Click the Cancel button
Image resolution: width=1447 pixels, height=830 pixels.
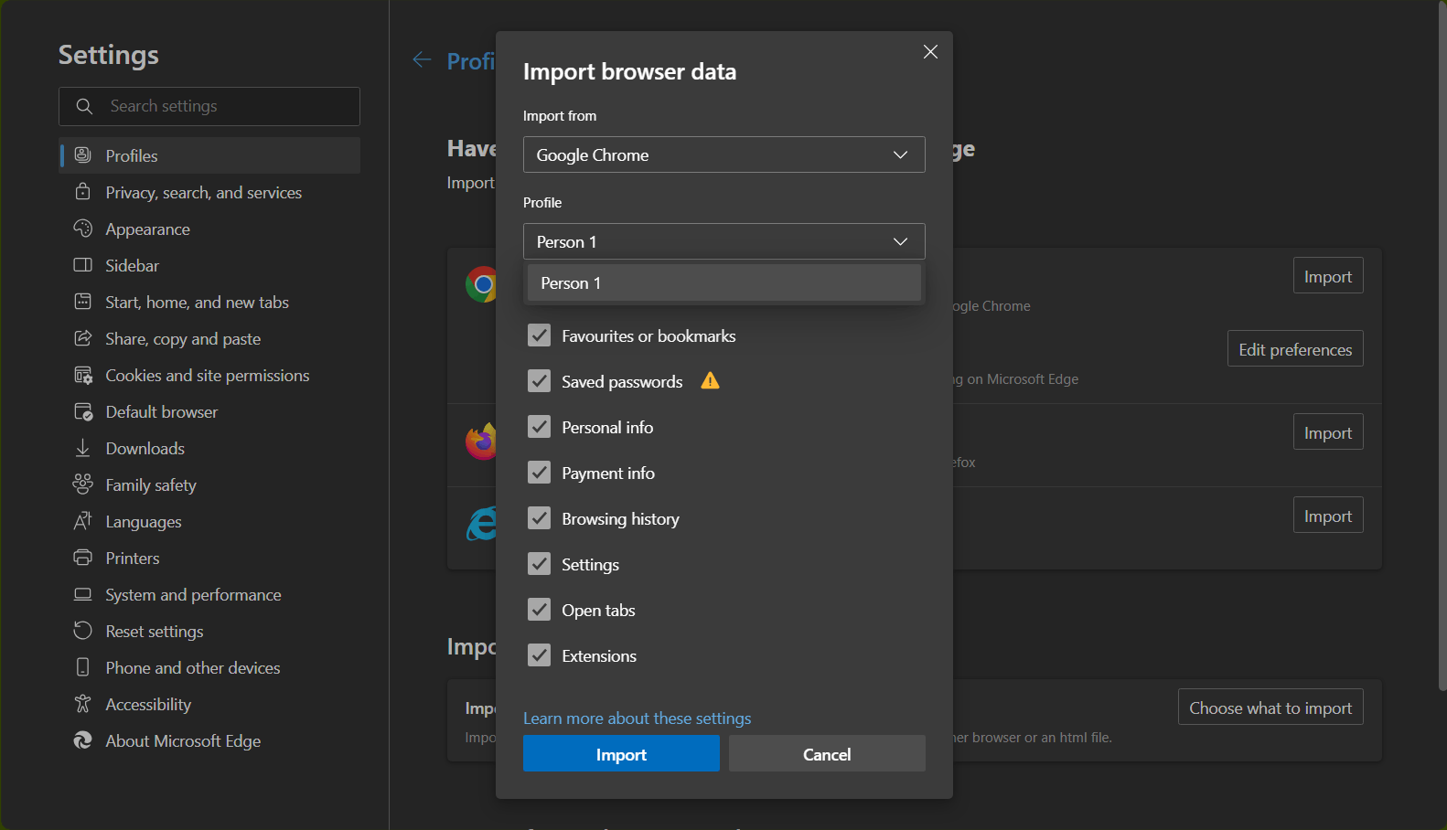(x=827, y=753)
